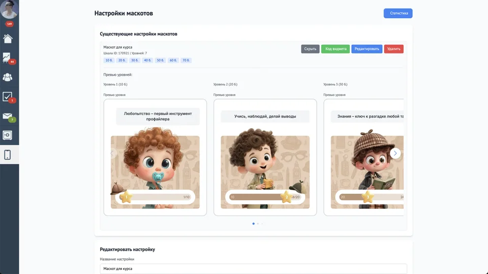Click the red Удалить button
This screenshot has height=274, width=488.
coord(393,49)
